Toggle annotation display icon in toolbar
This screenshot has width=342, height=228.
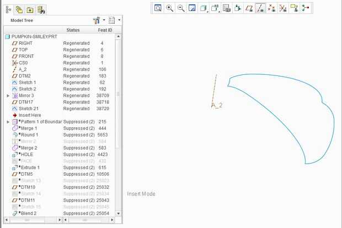pos(294,8)
